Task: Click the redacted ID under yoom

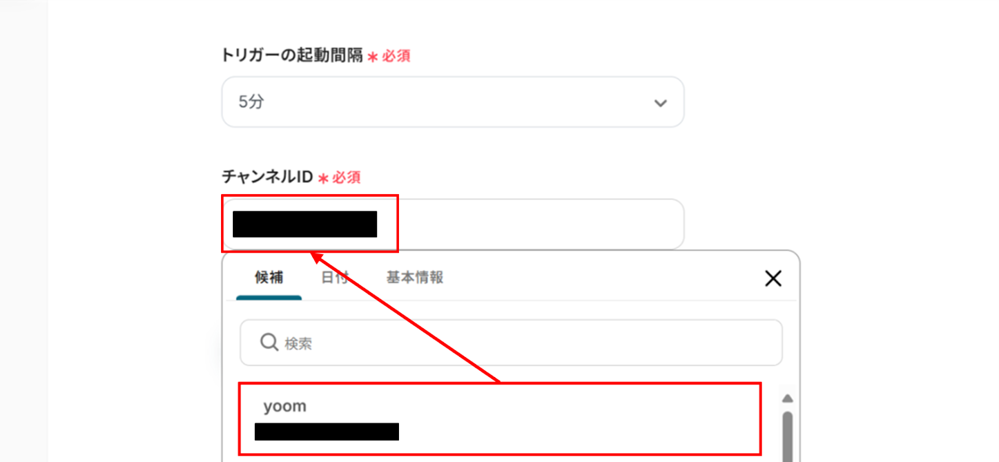Action: (327, 431)
